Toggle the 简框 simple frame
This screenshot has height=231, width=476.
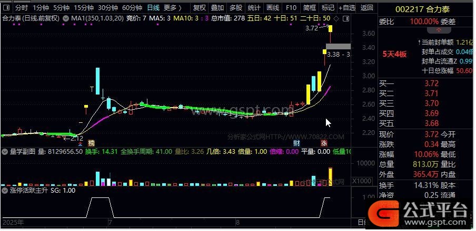point(309,7)
